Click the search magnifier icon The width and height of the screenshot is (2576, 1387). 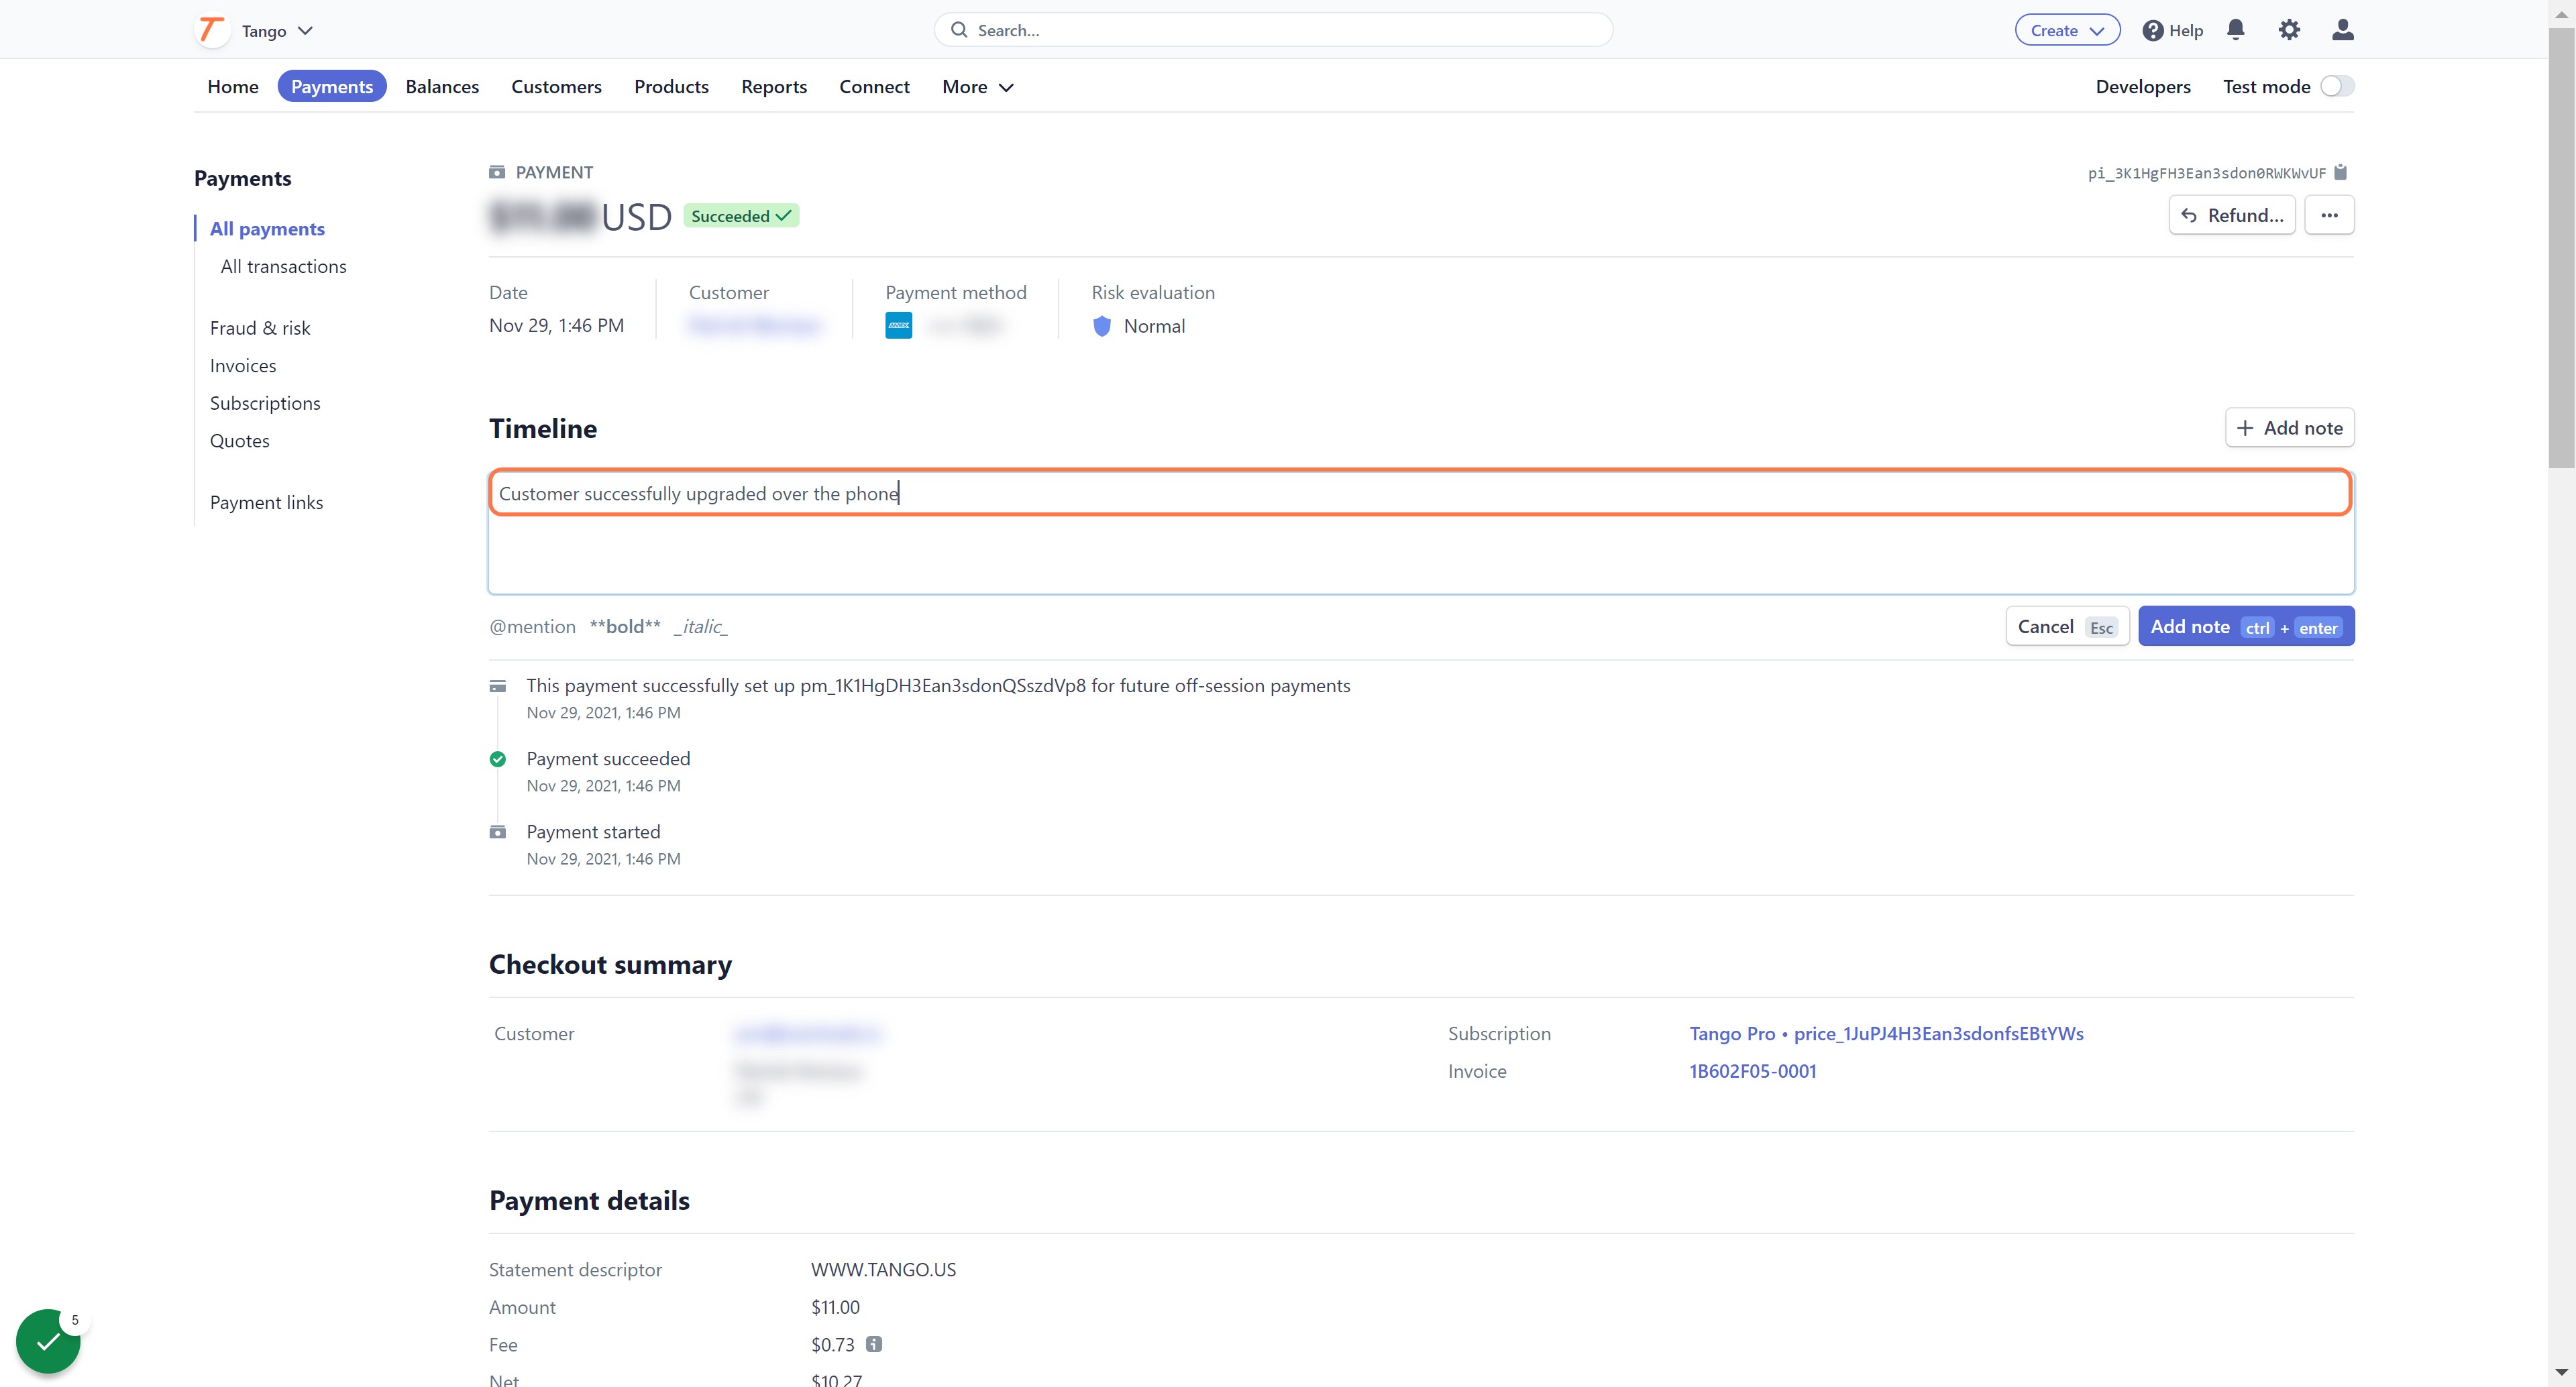click(959, 30)
